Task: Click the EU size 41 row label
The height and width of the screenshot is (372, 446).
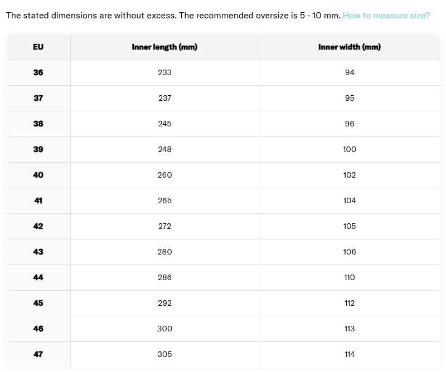Action: [x=38, y=200]
